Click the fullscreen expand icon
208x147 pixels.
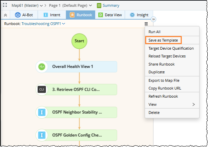pyautogui.click(x=5, y=5)
